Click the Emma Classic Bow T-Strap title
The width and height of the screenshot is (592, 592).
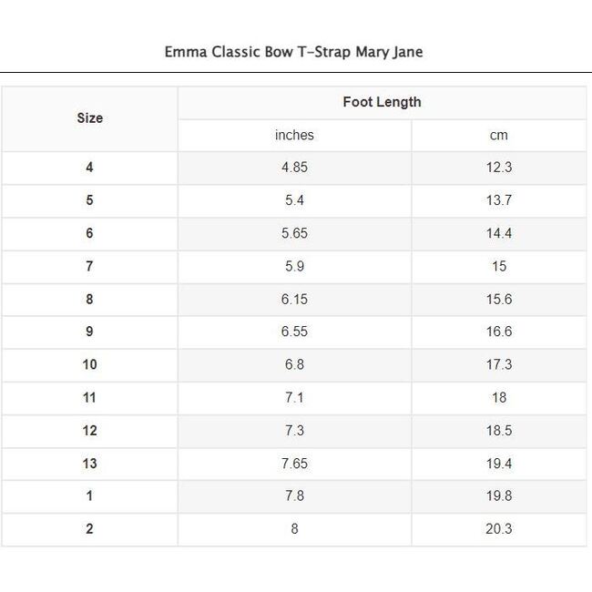point(293,52)
